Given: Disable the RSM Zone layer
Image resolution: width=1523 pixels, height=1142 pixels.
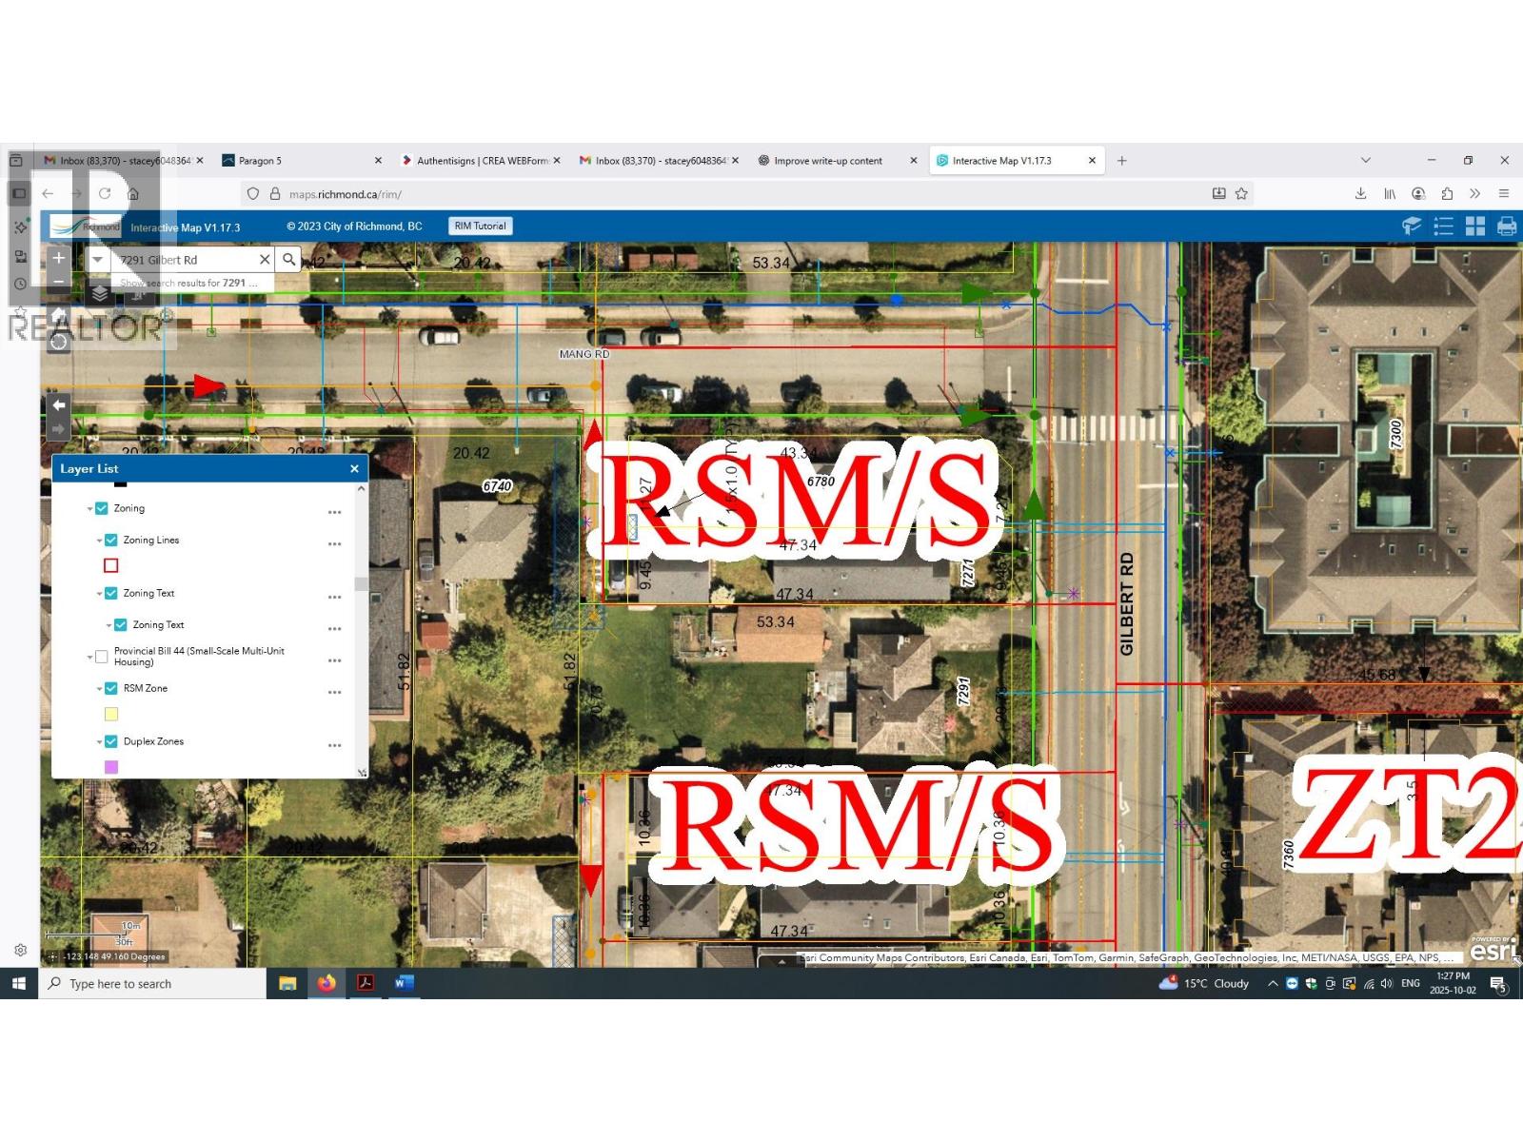Looking at the screenshot, I should (x=111, y=688).
